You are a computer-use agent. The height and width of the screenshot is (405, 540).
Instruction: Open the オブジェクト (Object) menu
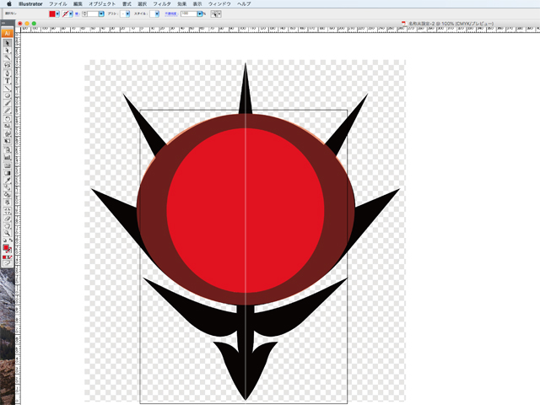click(102, 3)
